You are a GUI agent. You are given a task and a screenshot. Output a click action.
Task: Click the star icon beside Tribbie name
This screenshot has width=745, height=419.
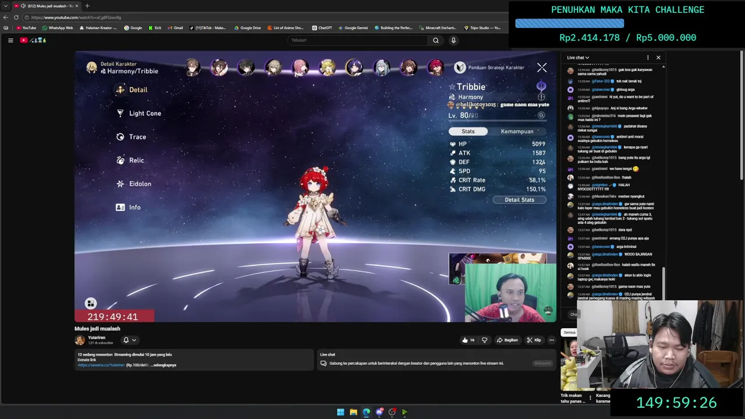[452, 87]
